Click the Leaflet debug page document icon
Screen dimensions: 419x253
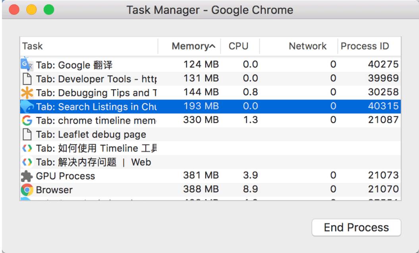tap(26, 134)
